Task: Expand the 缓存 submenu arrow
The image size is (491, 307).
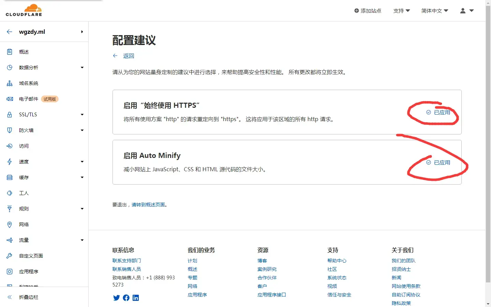Action: [82, 177]
